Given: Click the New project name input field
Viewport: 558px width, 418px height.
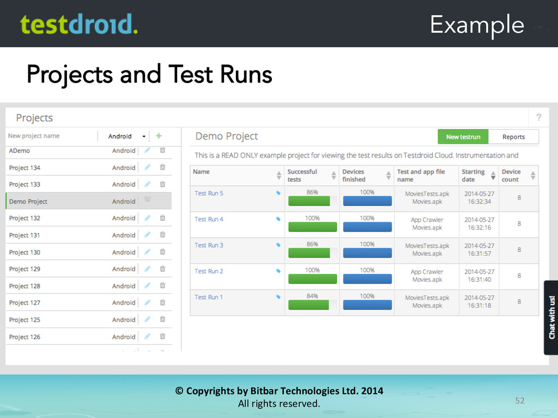Looking at the screenshot, I should pos(50,136).
